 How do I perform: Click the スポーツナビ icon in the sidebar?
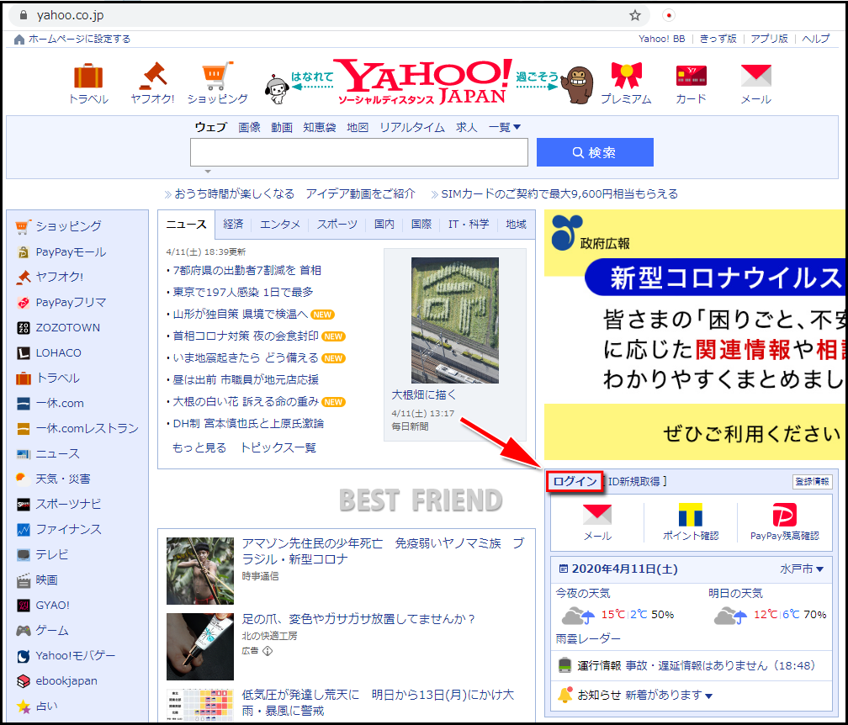click(24, 505)
